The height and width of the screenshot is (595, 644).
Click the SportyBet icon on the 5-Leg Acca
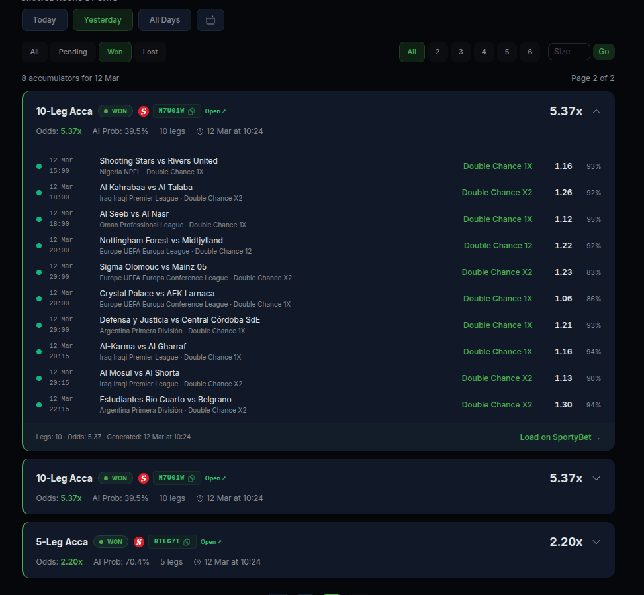point(139,541)
